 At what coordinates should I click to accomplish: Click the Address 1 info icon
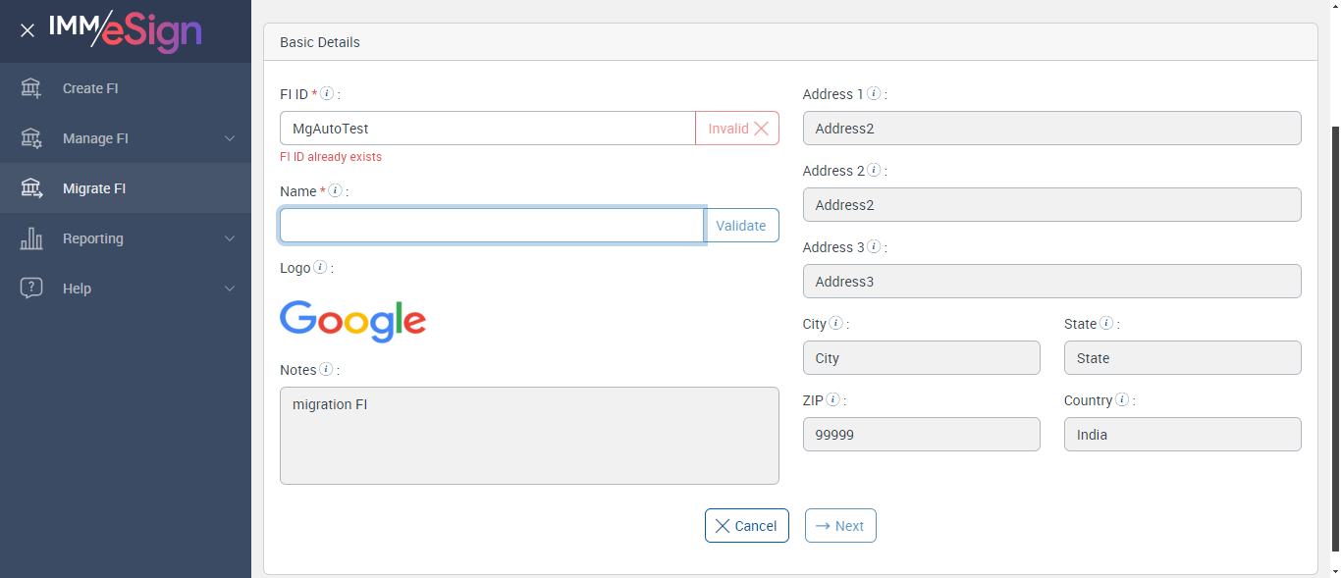[874, 94]
